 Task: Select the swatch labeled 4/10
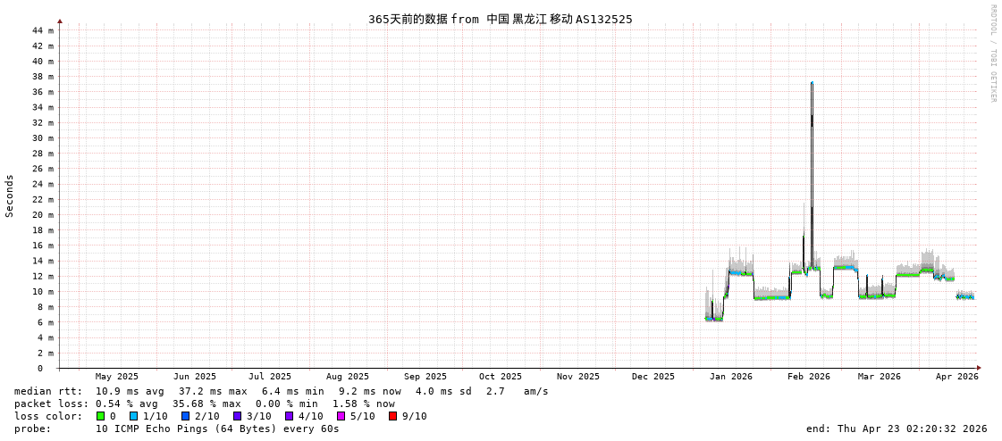pyautogui.click(x=290, y=416)
